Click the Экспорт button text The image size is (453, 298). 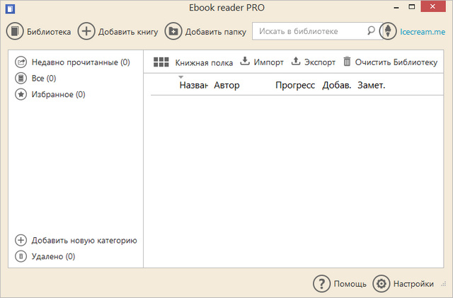320,62
